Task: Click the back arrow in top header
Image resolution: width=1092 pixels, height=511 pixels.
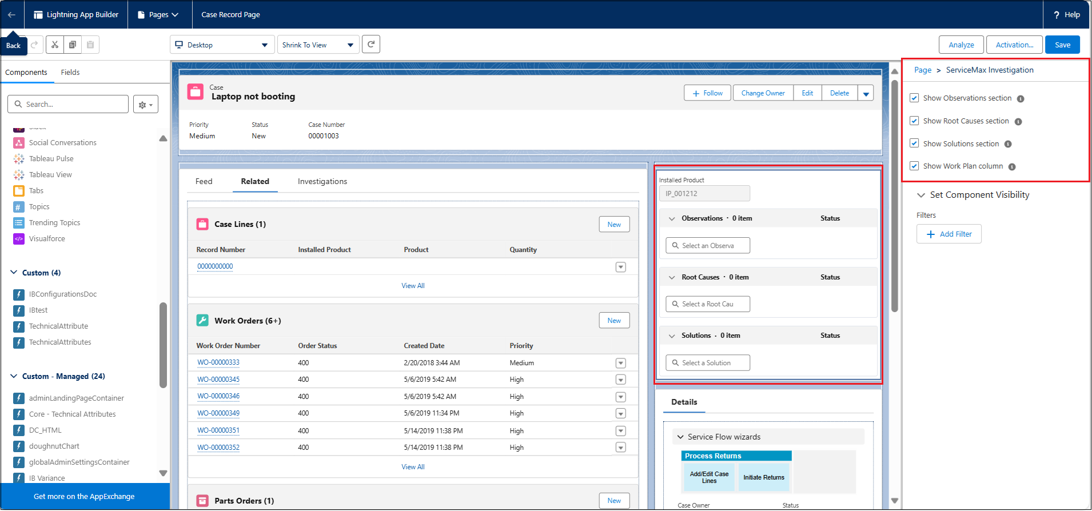Action: 11,14
